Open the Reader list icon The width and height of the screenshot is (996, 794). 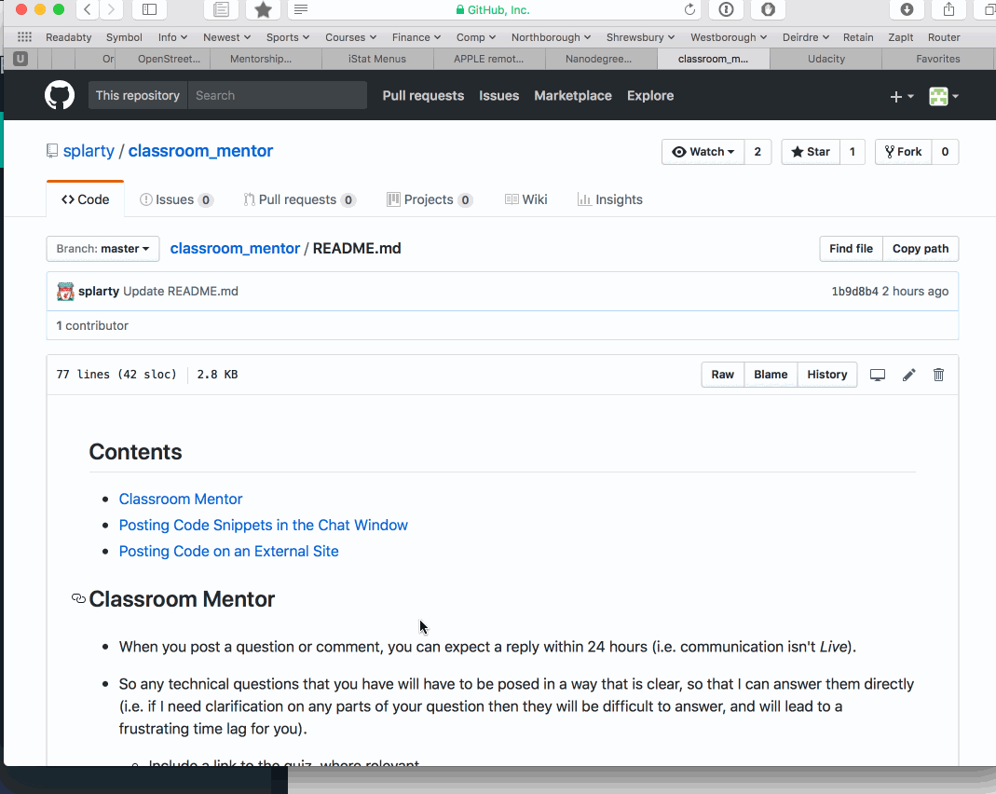tap(221, 9)
